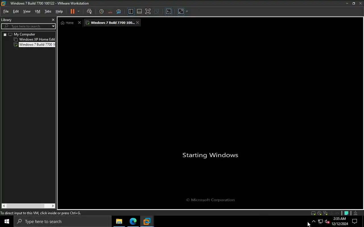Viewport: 364px width, 227px height.
Task: Click the hard disk device status icon
Action: coord(313,213)
